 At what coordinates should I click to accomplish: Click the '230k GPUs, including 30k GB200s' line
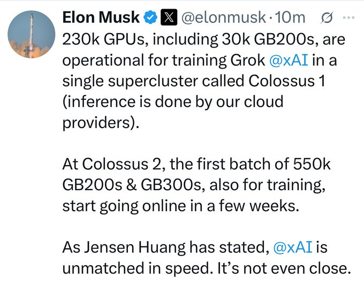[x=203, y=39]
